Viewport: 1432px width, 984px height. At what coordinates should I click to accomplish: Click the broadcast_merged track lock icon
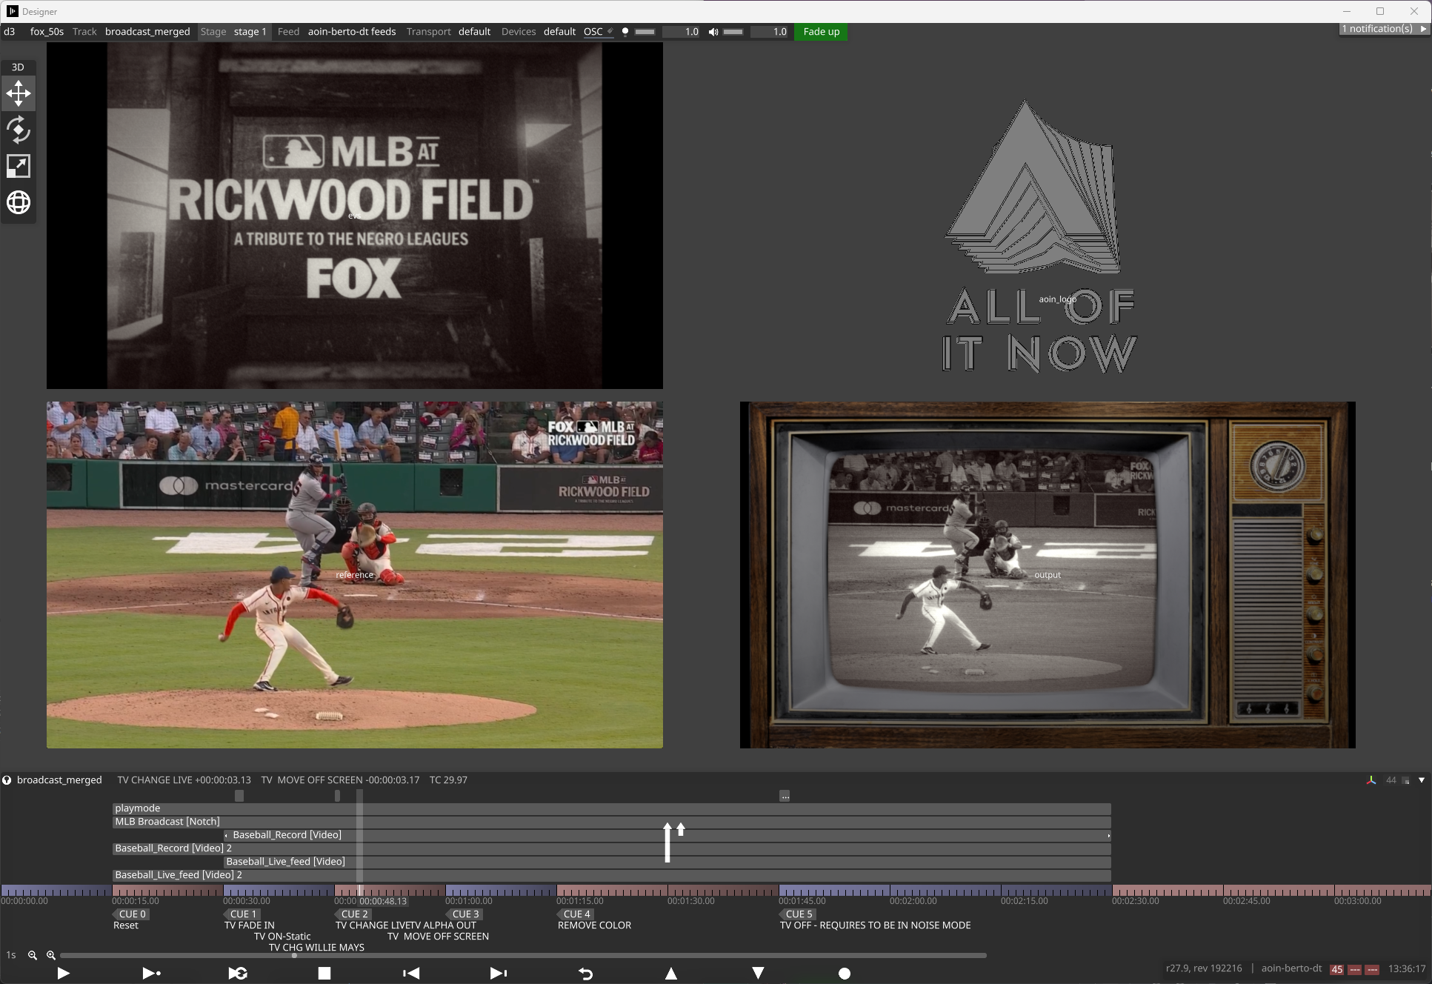pyautogui.click(x=7, y=779)
